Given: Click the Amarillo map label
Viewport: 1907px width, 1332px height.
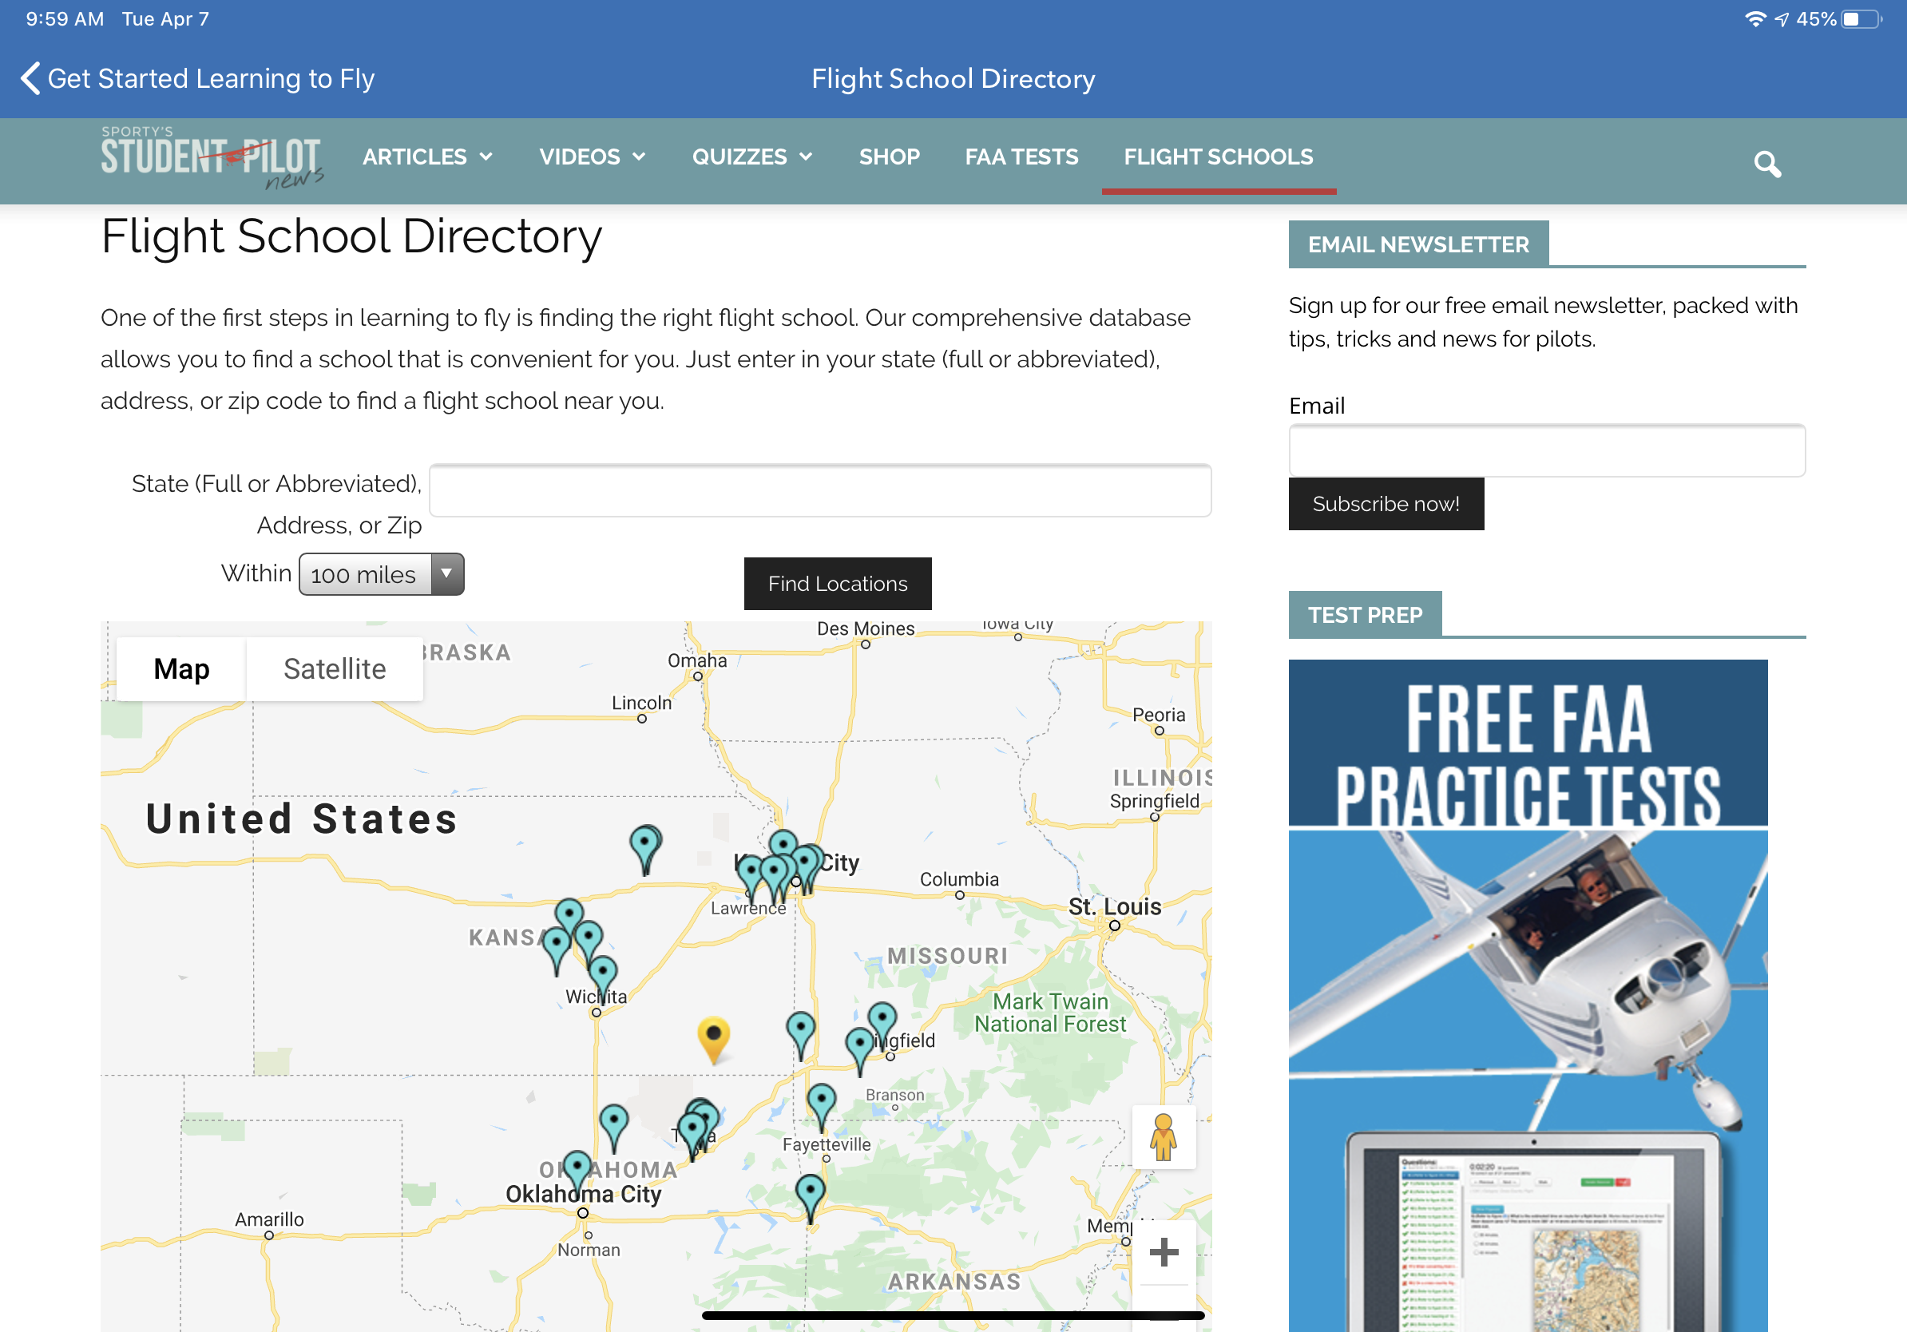Looking at the screenshot, I should (269, 1219).
